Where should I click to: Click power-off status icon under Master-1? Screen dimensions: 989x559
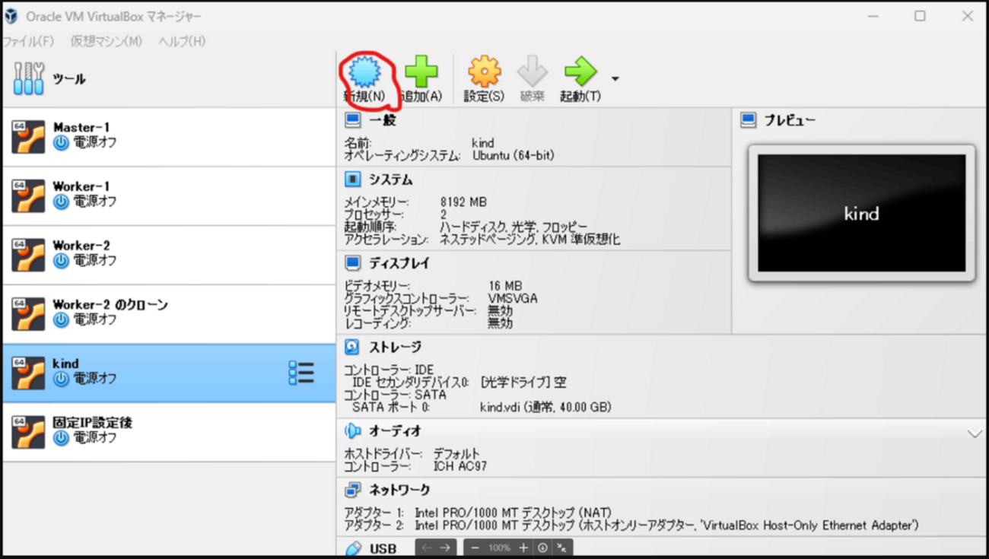pyautogui.click(x=61, y=143)
